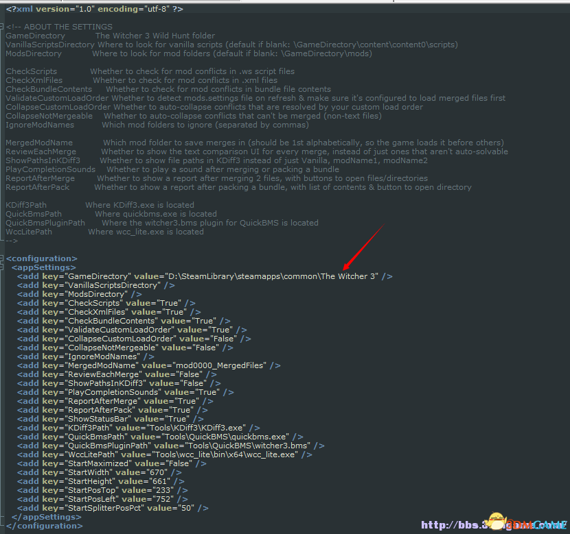Click the opening <configuration> tag

[41, 258]
